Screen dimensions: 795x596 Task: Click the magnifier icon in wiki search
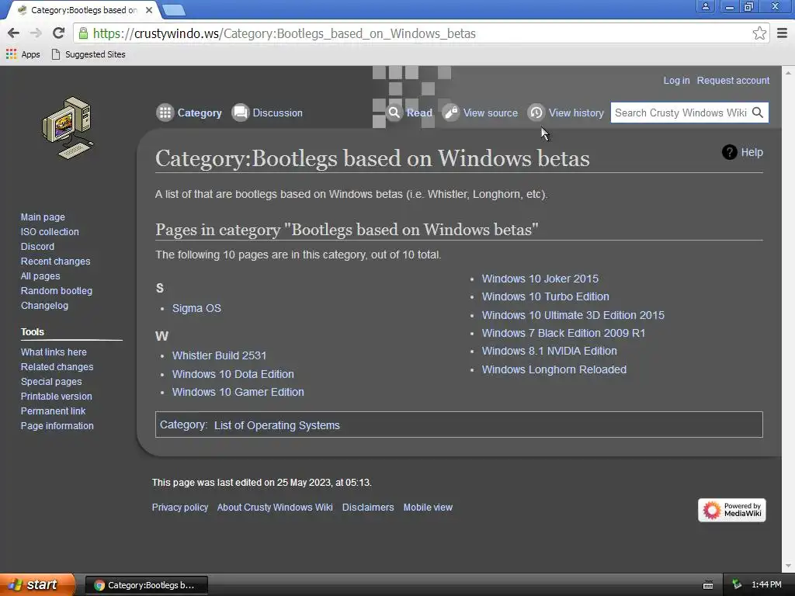click(758, 113)
